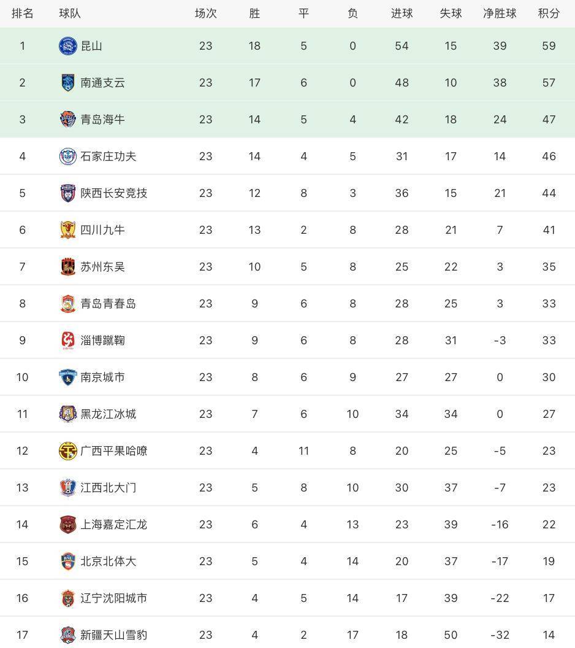Image resolution: width=575 pixels, height=648 pixels.
Task: Open the 苏州东吴 team badge
Action: click(68, 266)
